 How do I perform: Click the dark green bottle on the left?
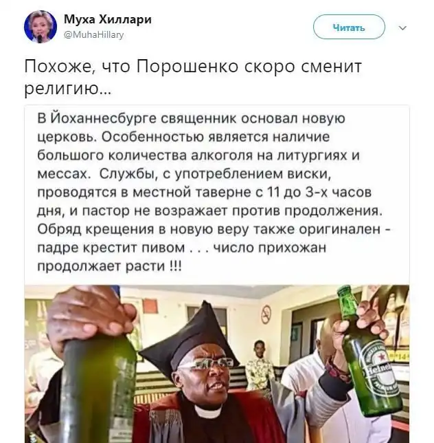100,389
